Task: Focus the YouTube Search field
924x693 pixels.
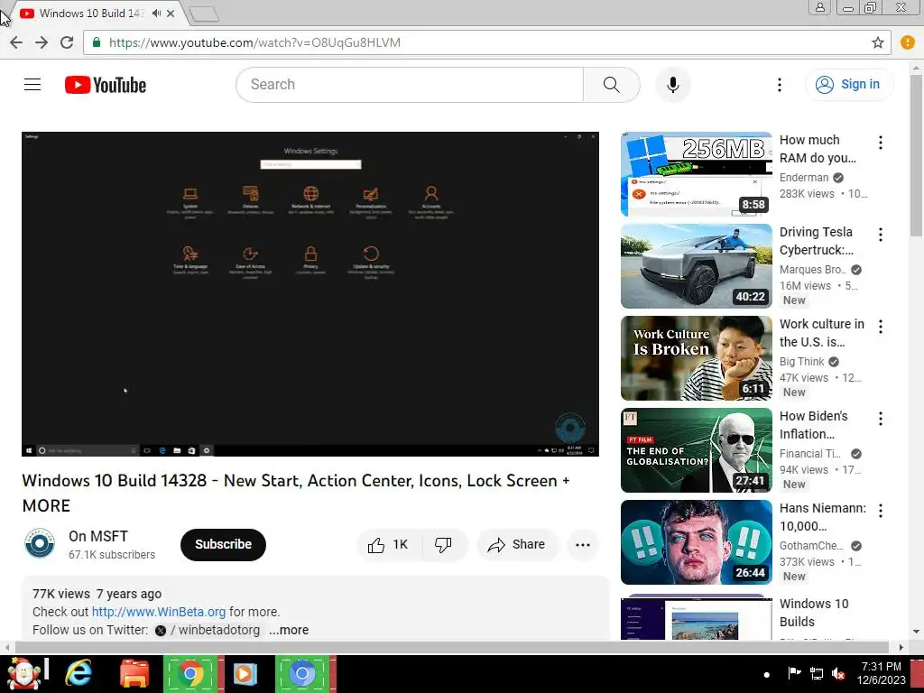Action: [410, 85]
